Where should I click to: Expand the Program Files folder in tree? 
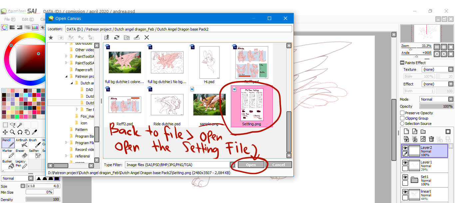point(66,143)
